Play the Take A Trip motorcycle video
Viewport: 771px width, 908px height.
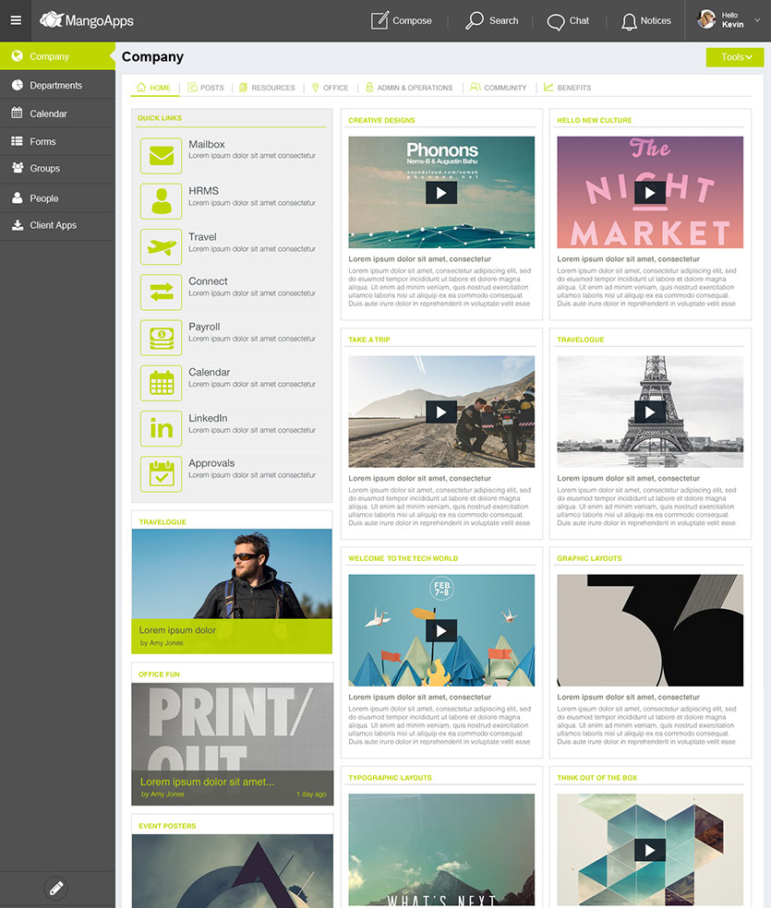[441, 412]
